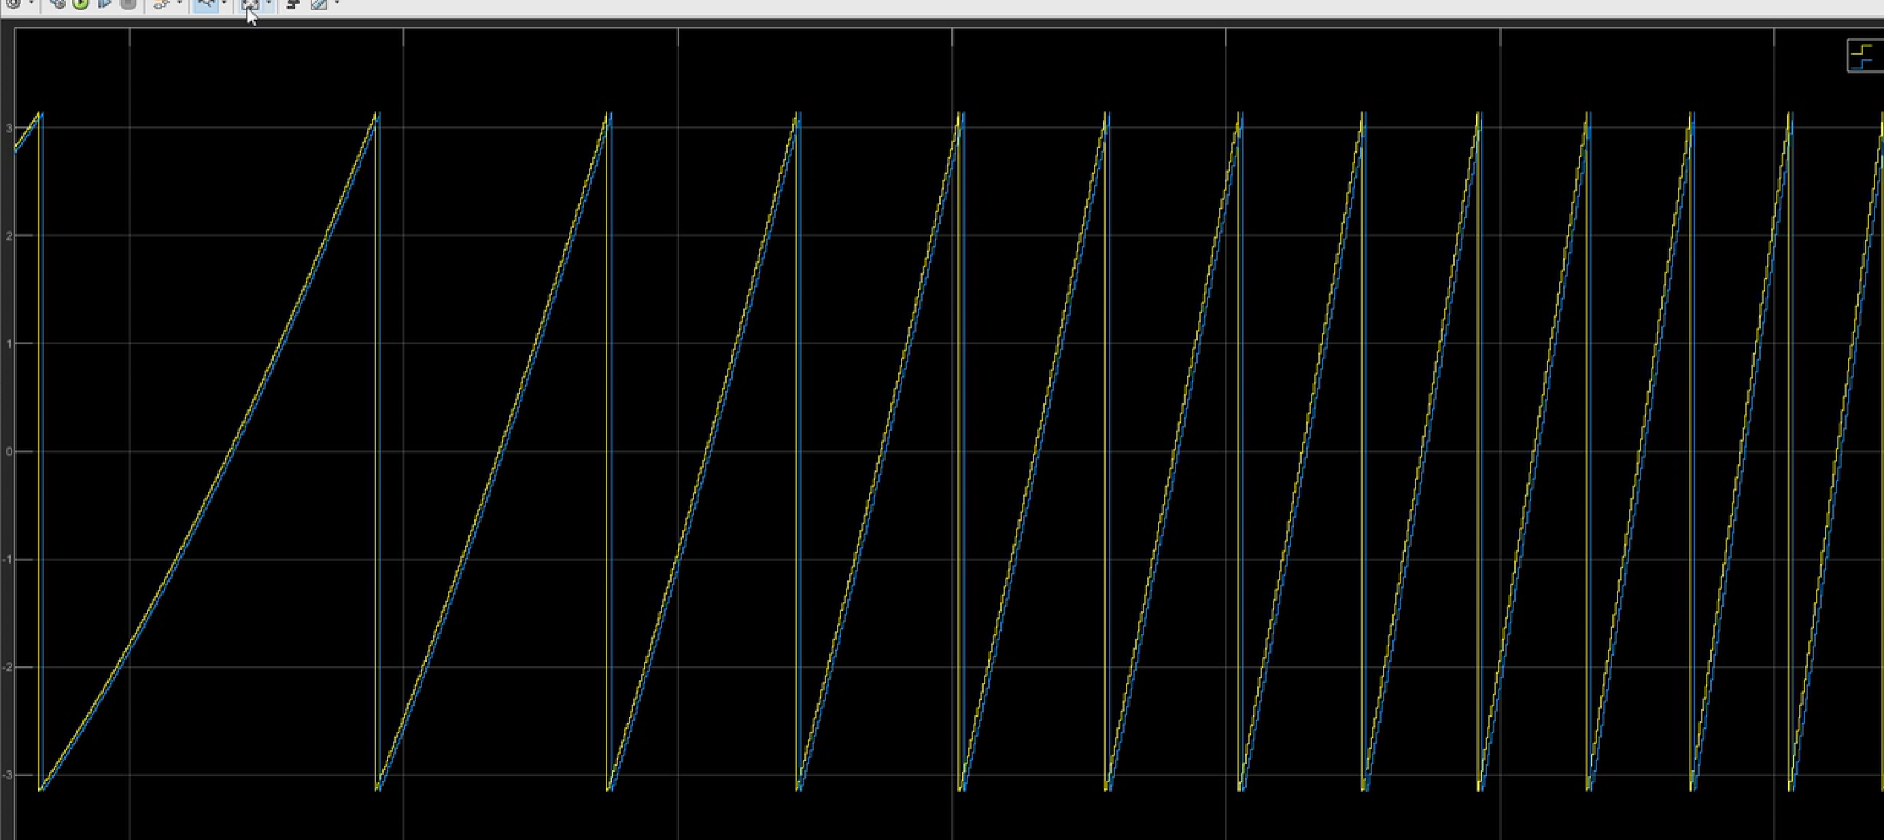Click the Step Back icon left of Run

click(x=58, y=3)
